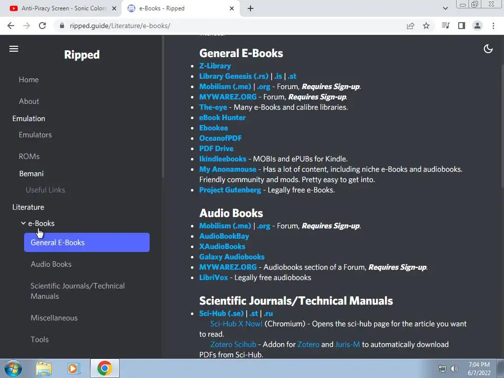504x378 pixels.
Task: Open the Library Genesis (.rs) link
Action: coord(234,76)
